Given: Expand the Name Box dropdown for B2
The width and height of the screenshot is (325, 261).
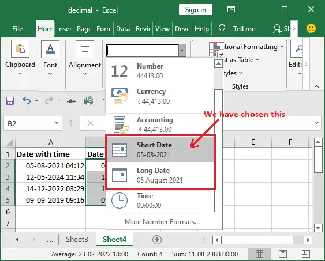Looking at the screenshot, I should click(56, 123).
